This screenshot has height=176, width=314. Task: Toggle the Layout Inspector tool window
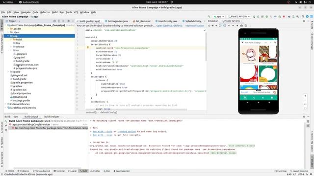point(299,171)
